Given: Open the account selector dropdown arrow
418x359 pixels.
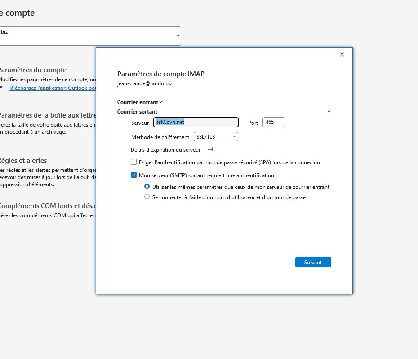Looking at the screenshot, I should pyautogui.click(x=178, y=36).
